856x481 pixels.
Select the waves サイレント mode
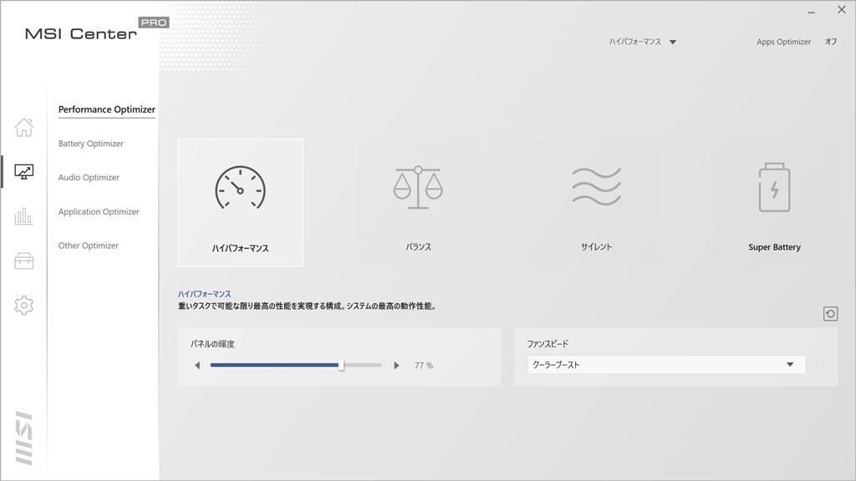pos(596,203)
